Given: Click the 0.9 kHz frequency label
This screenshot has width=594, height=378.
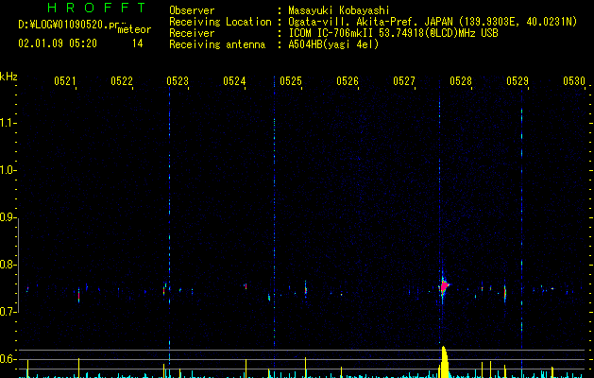Looking at the screenshot, I should (x=8, y=217).
